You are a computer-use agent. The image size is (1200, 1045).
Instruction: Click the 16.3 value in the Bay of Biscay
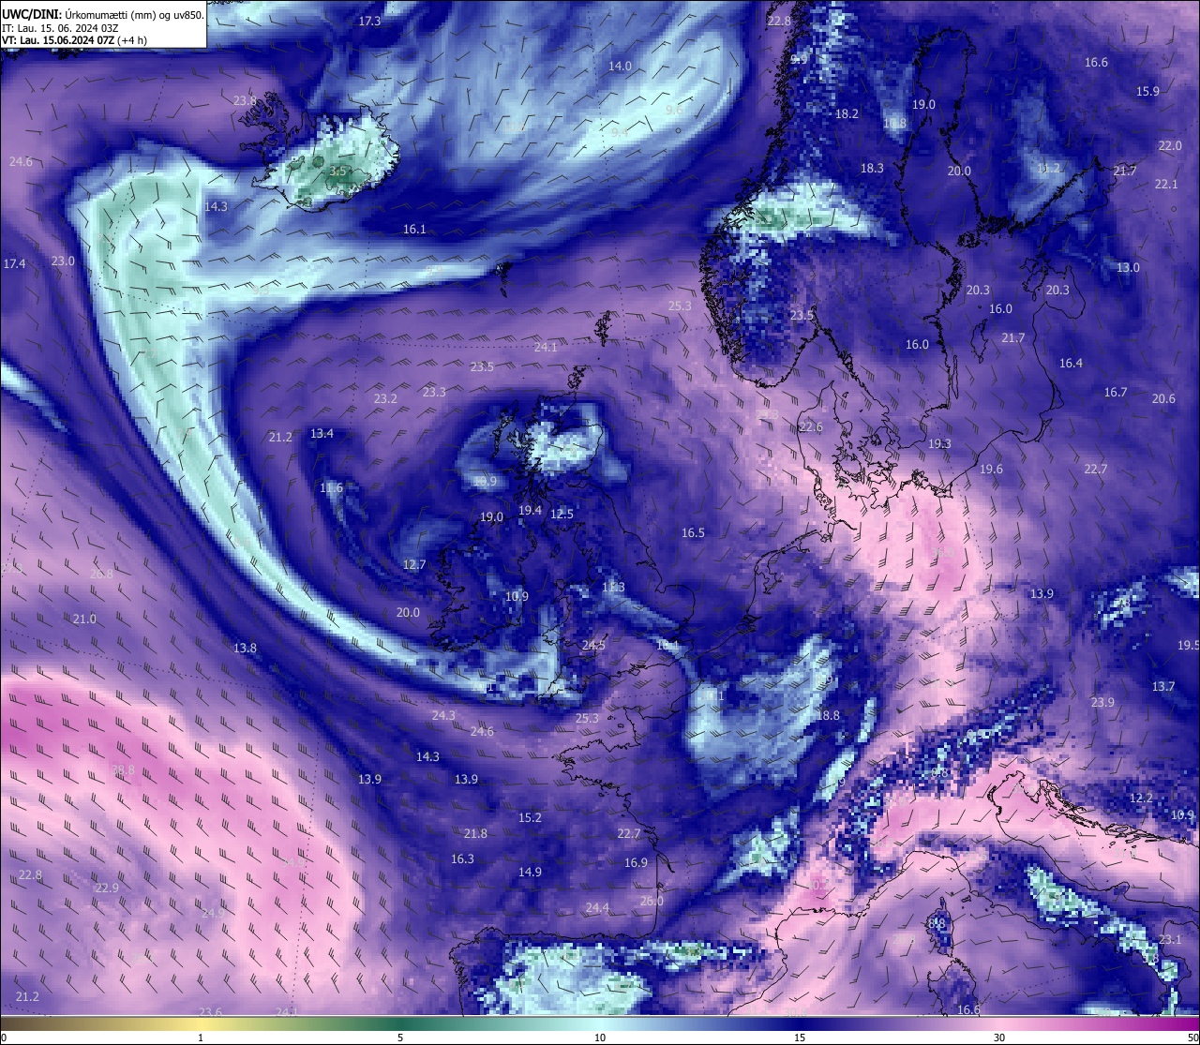[x=462, y=858]
